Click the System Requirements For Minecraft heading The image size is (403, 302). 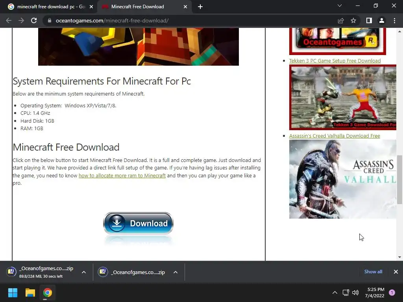[102, 81]
